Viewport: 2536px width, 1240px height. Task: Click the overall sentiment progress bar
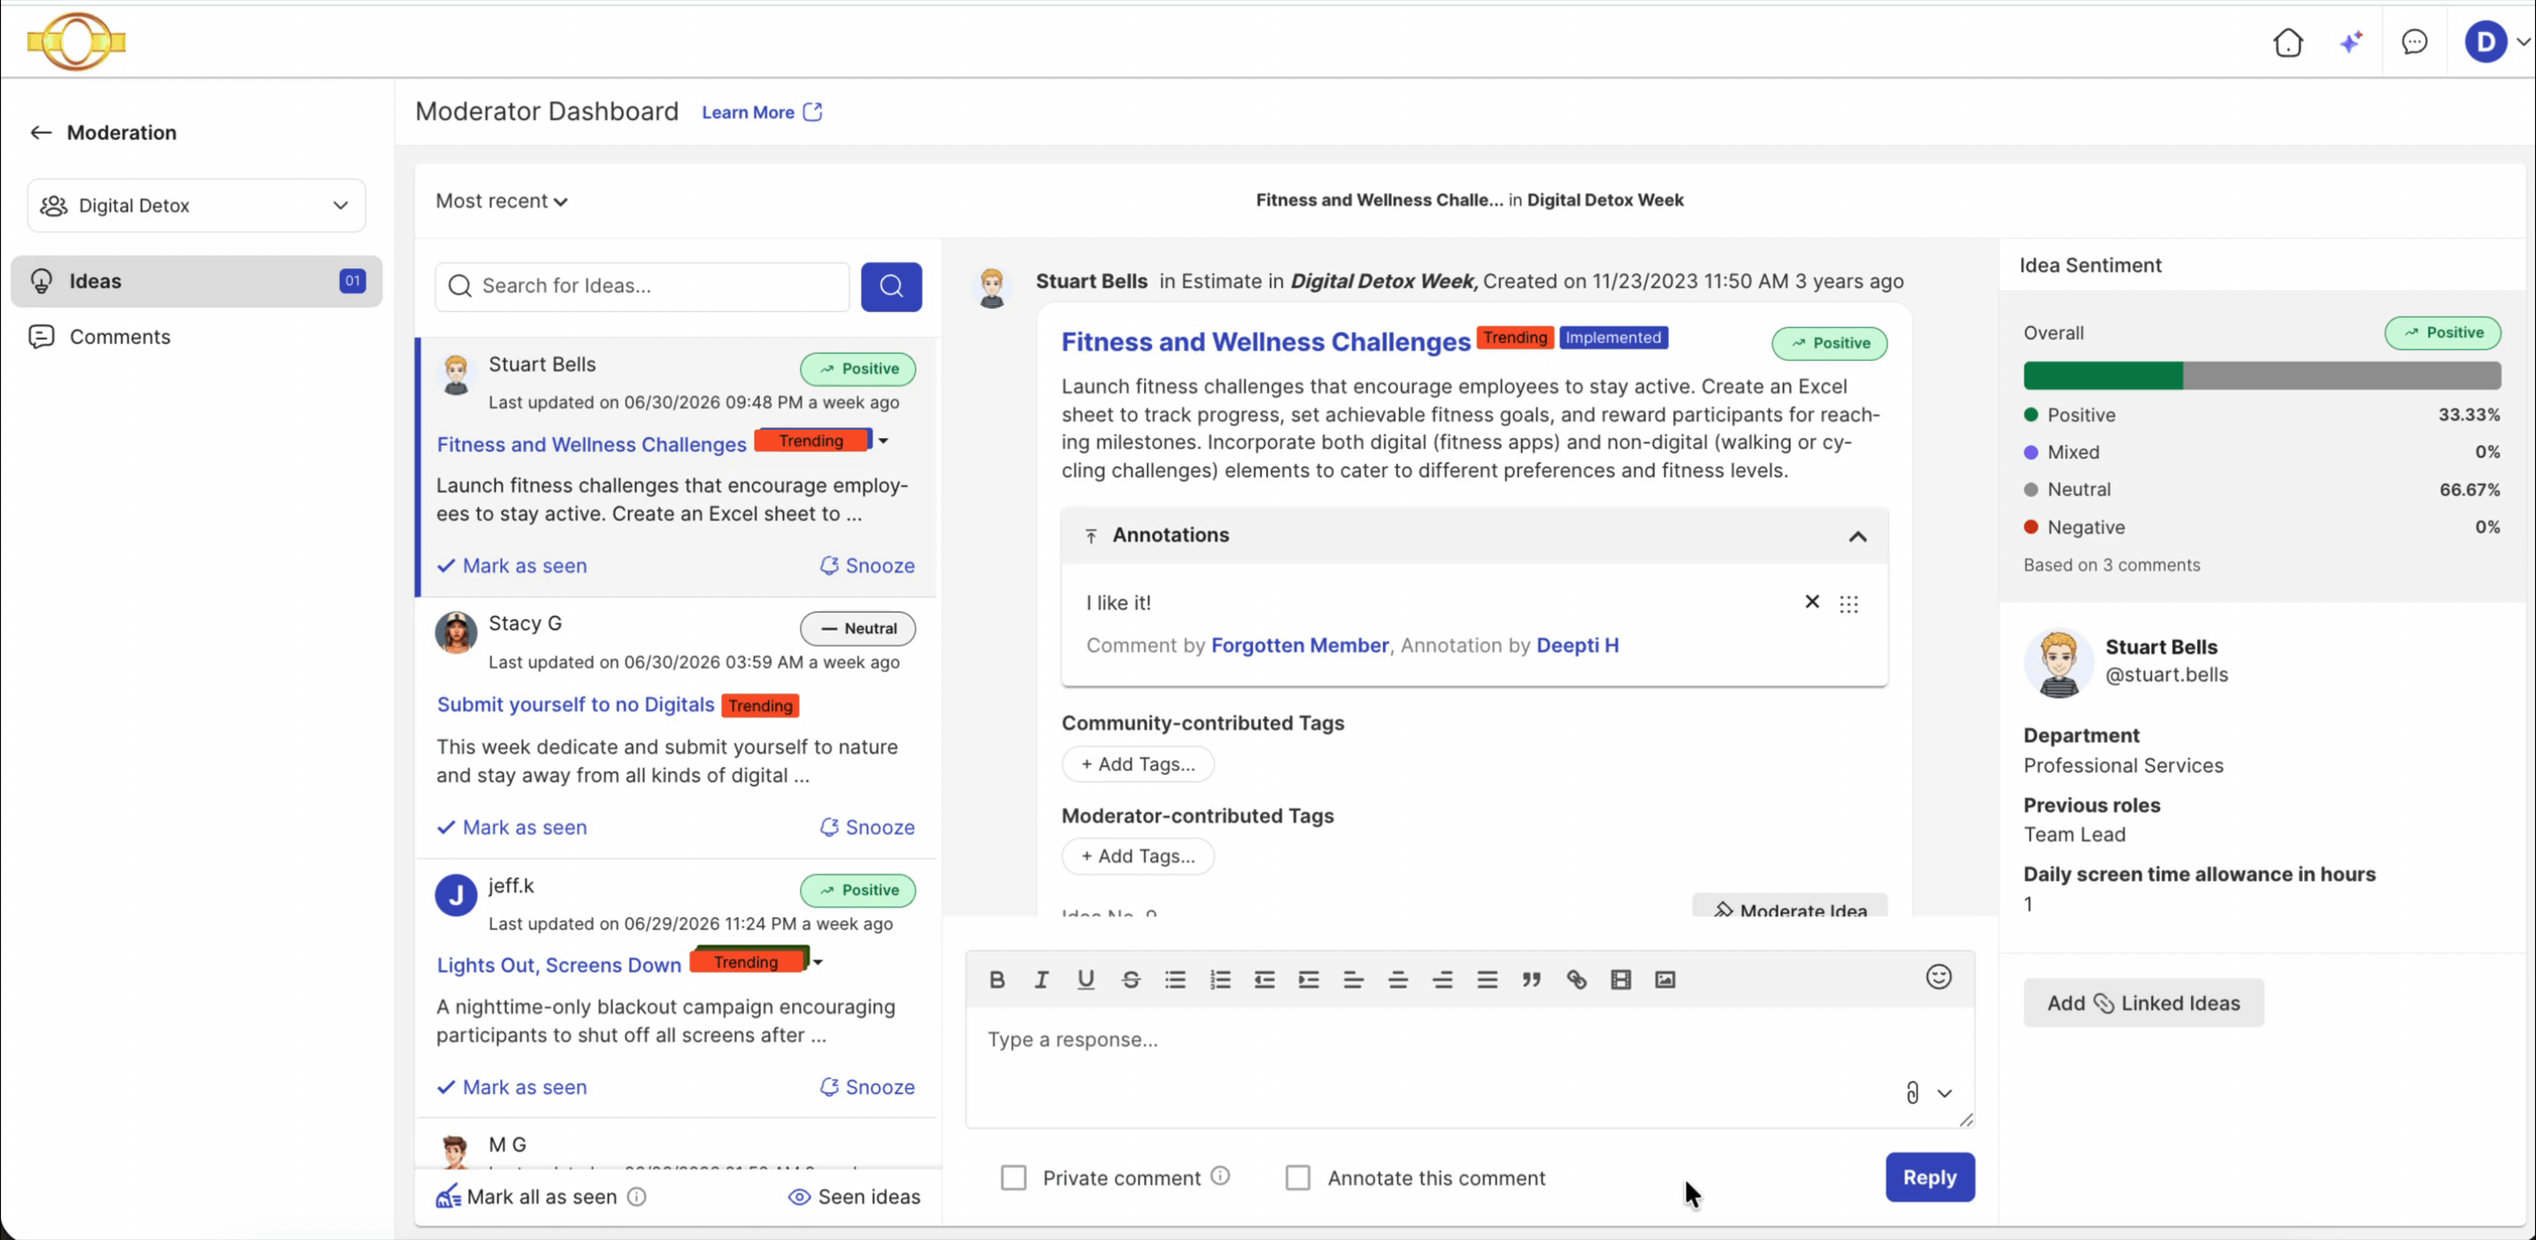[x=2262, y=375]
